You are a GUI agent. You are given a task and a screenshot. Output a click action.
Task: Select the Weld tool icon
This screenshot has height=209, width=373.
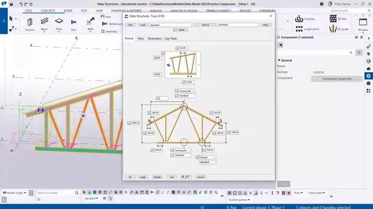90,21
